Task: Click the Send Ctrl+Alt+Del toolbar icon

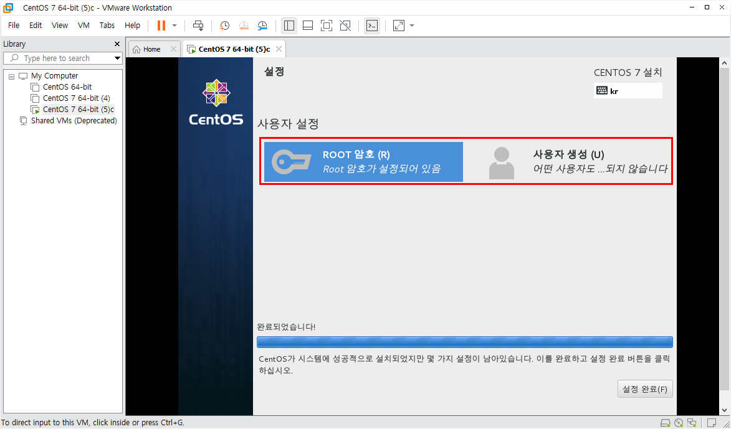Action: pos(198,26)
